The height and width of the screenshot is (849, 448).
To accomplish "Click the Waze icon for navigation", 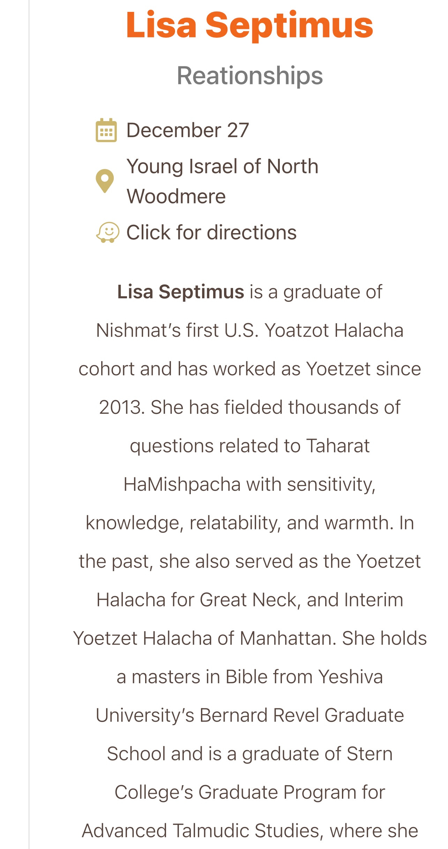I will [x=108, y=232].
